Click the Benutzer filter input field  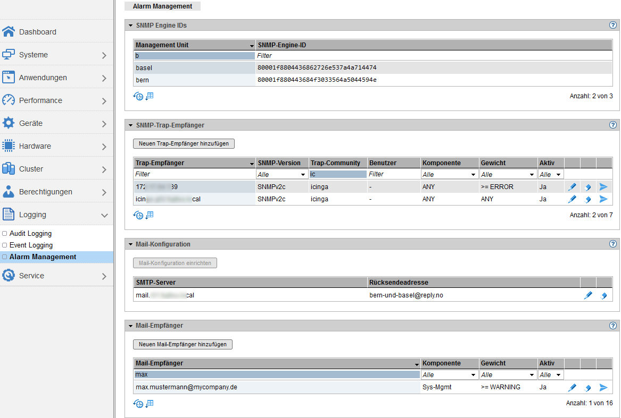393,174
